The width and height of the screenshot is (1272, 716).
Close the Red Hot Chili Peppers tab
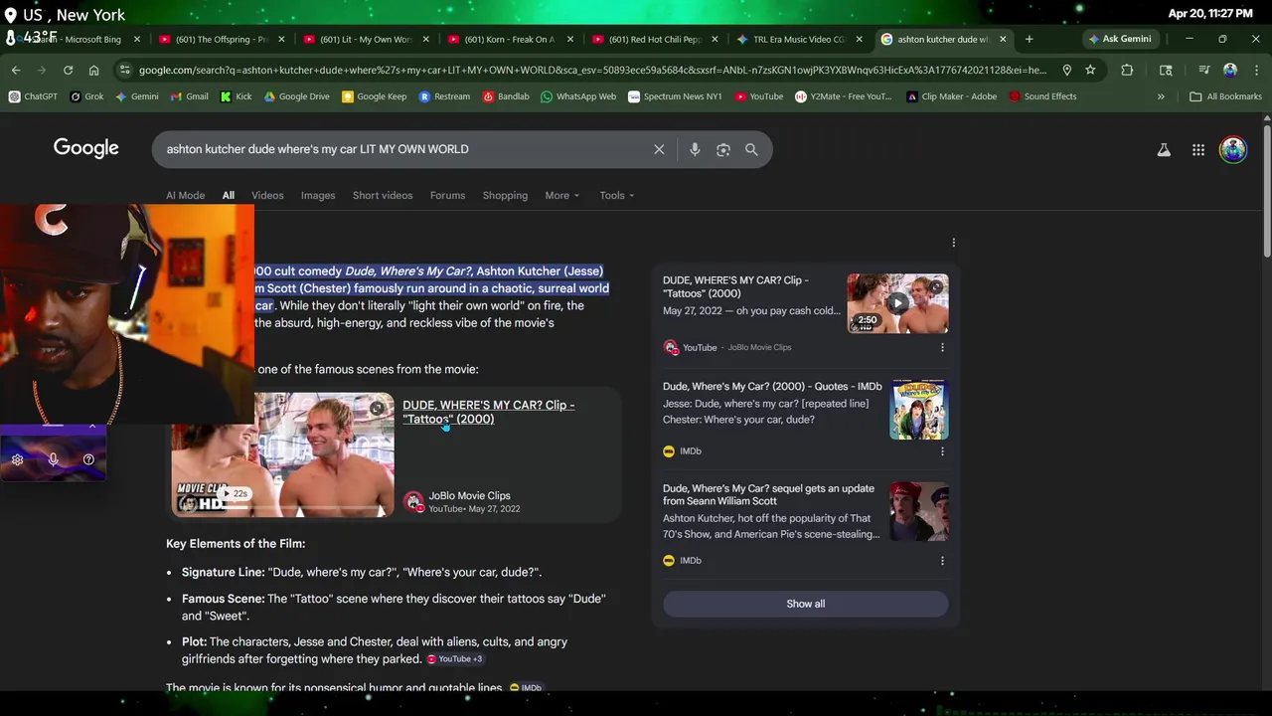pyautogui.click(x=715, y=39)
